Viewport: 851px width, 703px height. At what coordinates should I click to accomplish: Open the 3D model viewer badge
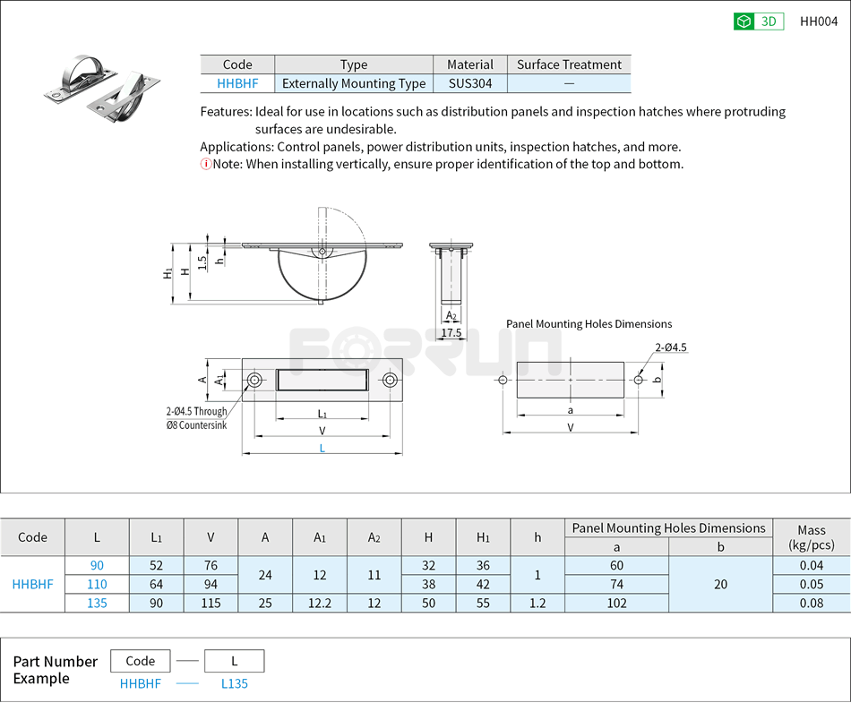point(757,21)
